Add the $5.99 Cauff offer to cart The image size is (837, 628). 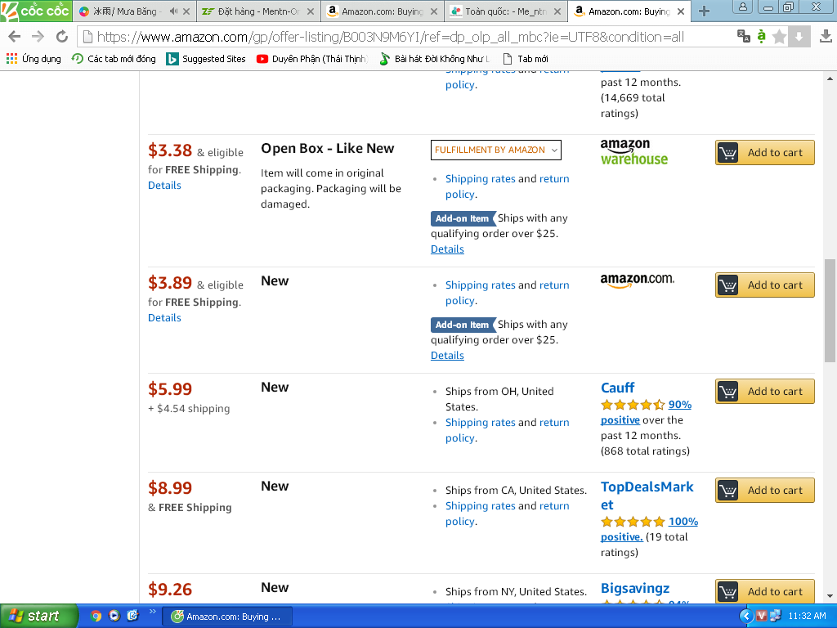coord(764,391)
